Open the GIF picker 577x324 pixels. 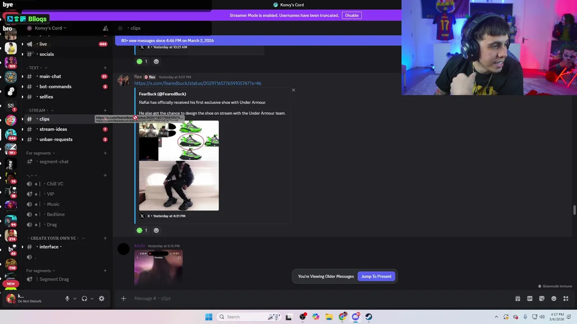[530, 298]
